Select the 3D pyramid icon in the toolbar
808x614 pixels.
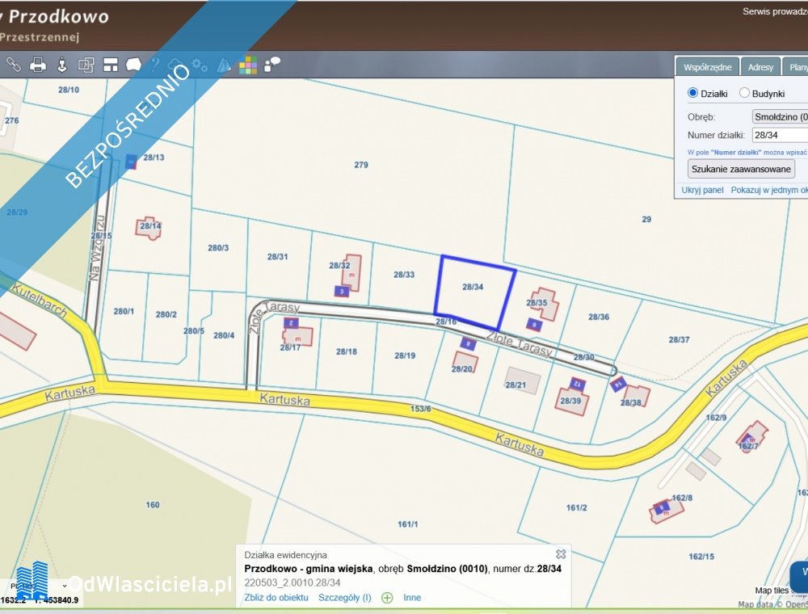click(x=224, y=65)
